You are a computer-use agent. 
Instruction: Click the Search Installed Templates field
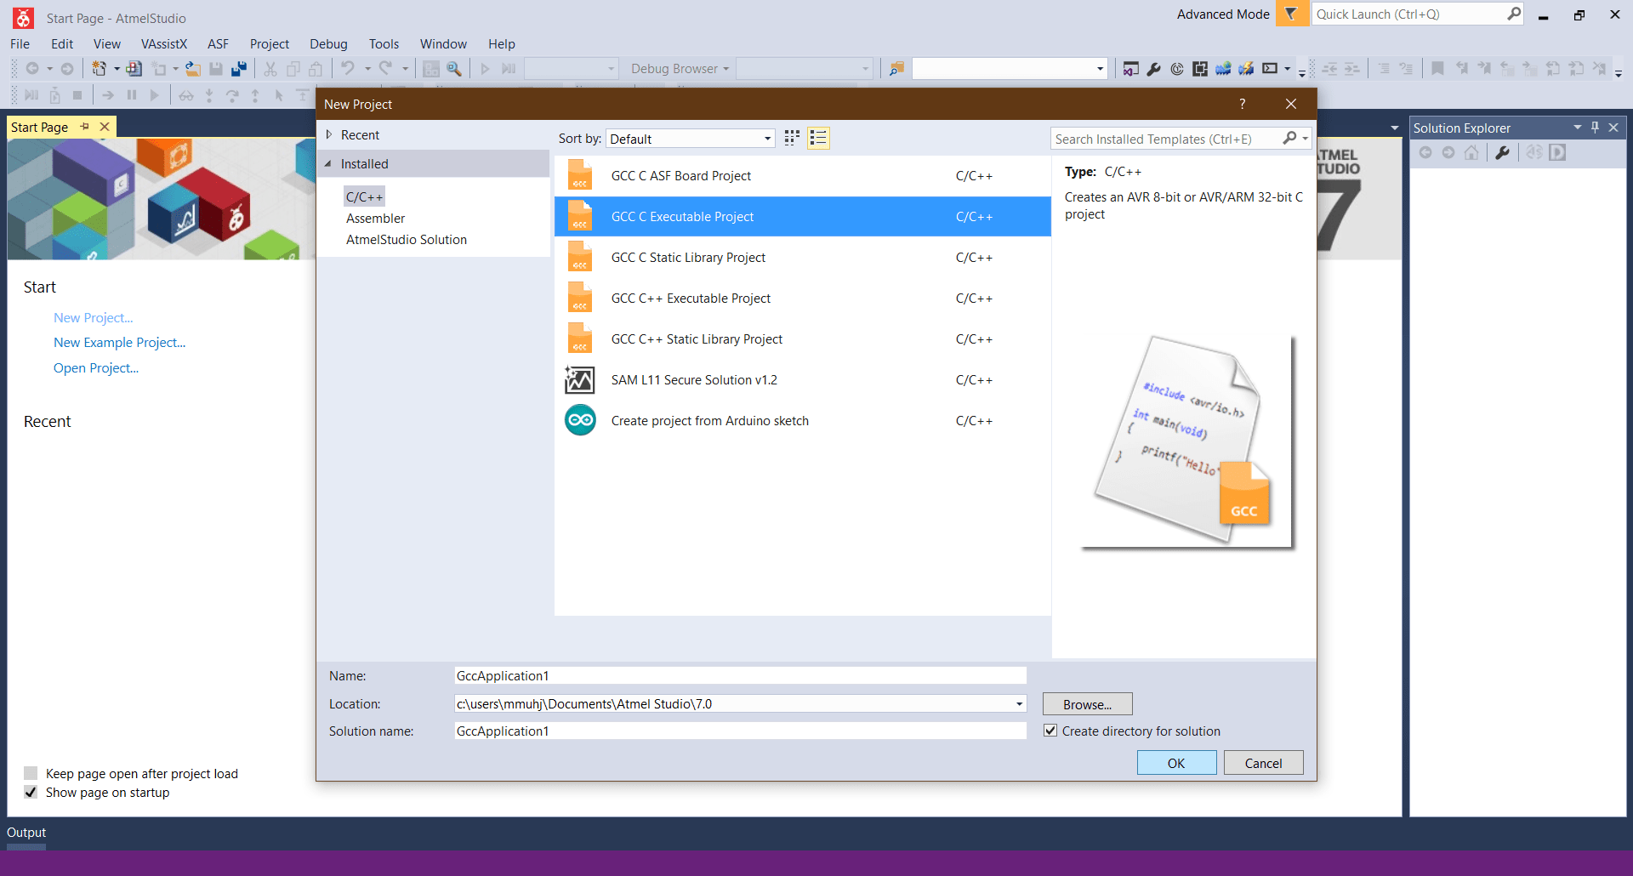pos(1167,139)
